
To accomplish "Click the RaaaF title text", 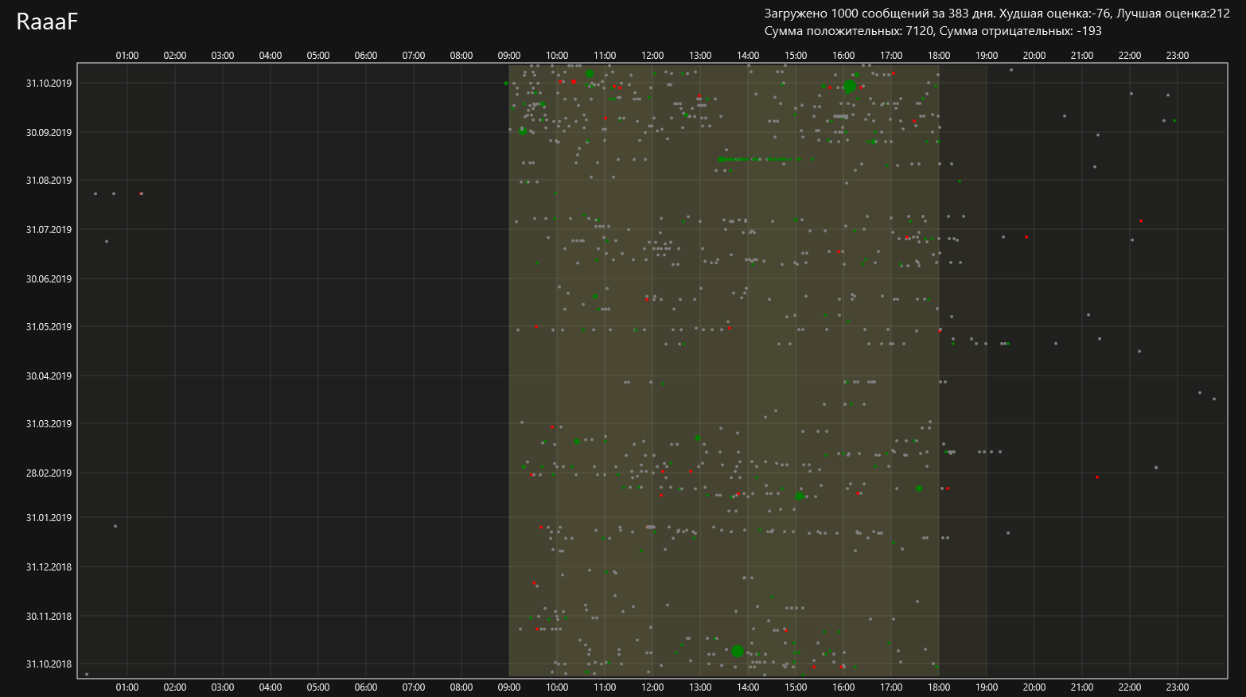I will coord(47,22).
